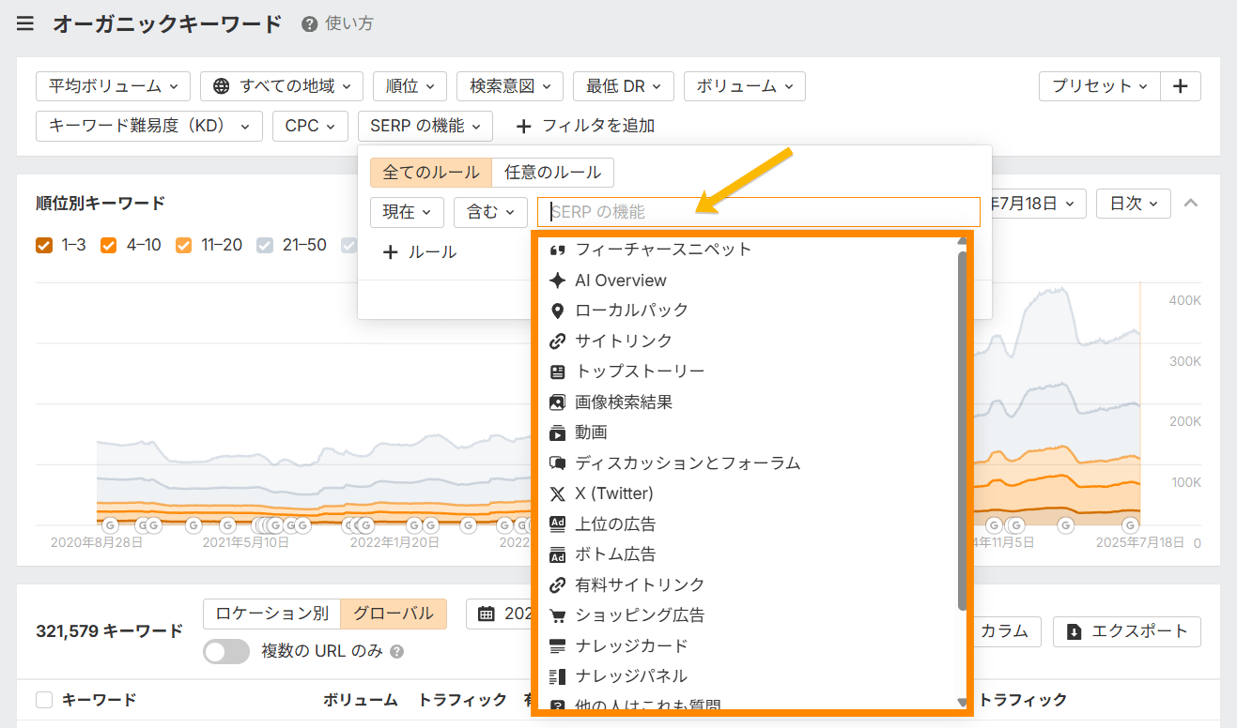The height and width of the screenshot is (728, 1237).
Task: Open the 日次 frequency dropdown
Action: coord(1133,203)
